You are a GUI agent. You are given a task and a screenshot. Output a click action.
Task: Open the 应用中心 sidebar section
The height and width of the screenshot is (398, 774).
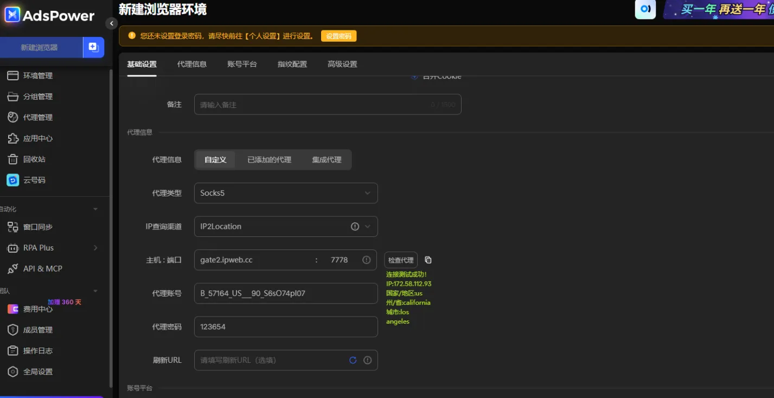[x=36, y=138]
